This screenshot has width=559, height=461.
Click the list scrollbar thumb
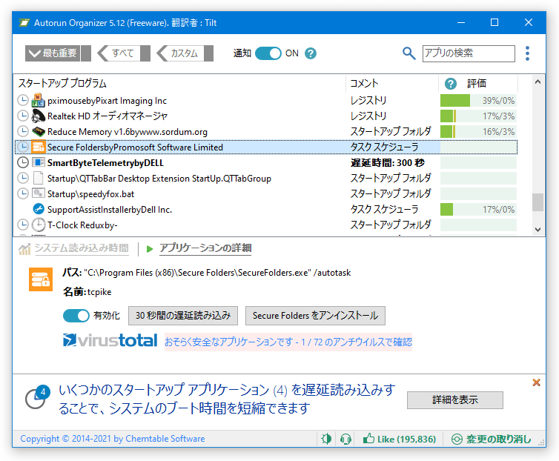[x=538, y=202]
